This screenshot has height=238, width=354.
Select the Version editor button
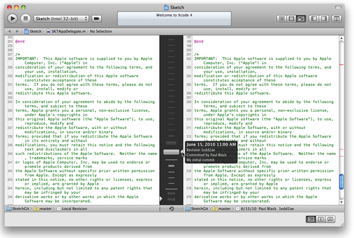point(301,19)
